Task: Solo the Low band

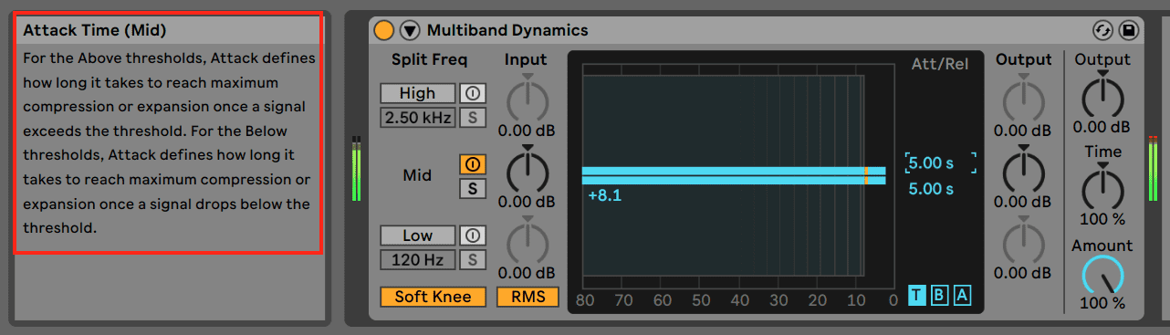Action: point(472,259)
